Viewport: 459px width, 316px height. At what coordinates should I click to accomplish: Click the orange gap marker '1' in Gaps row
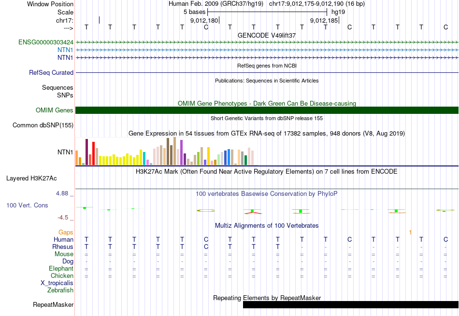tap(410, 232)
